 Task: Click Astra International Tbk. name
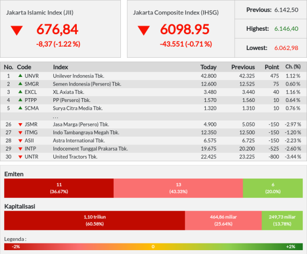pyautogui.click(x=79, y=140)
